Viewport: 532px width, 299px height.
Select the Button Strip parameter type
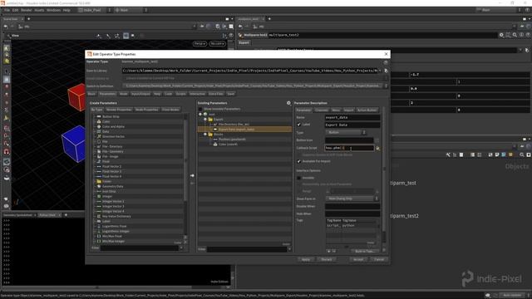pos(111,116)
